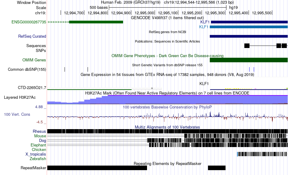Click the second black dbSNP variant tick

(x=88, y=69)
